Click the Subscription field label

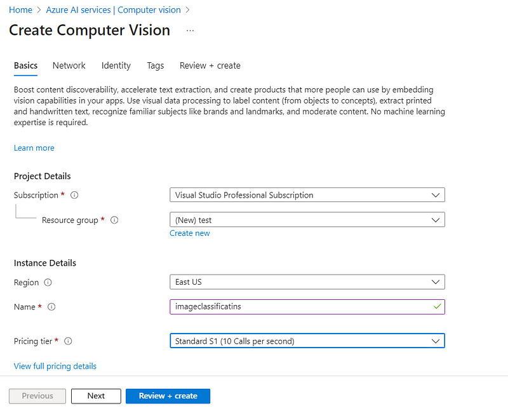pos(36,195)
